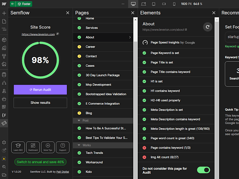Open the CMS database icon
The height and width of the screenshot is (179, 239).
[4, 75]
